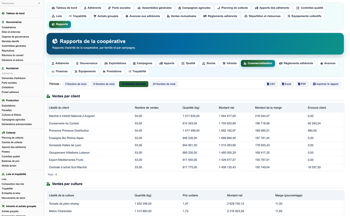This screenshot has width=350, height=216.
Task: Switch to Intrants report family
Action: point(230,63)
